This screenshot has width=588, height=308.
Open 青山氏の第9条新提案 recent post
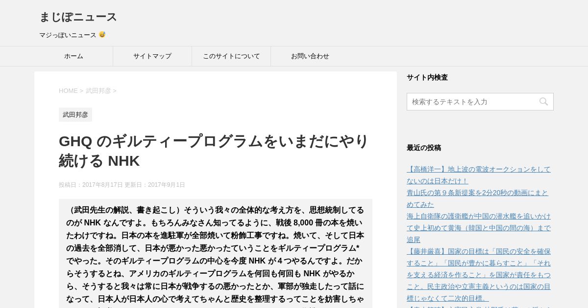point(478,198)
